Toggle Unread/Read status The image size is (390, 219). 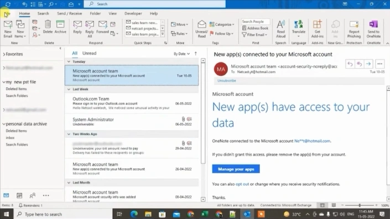point(202,29)
